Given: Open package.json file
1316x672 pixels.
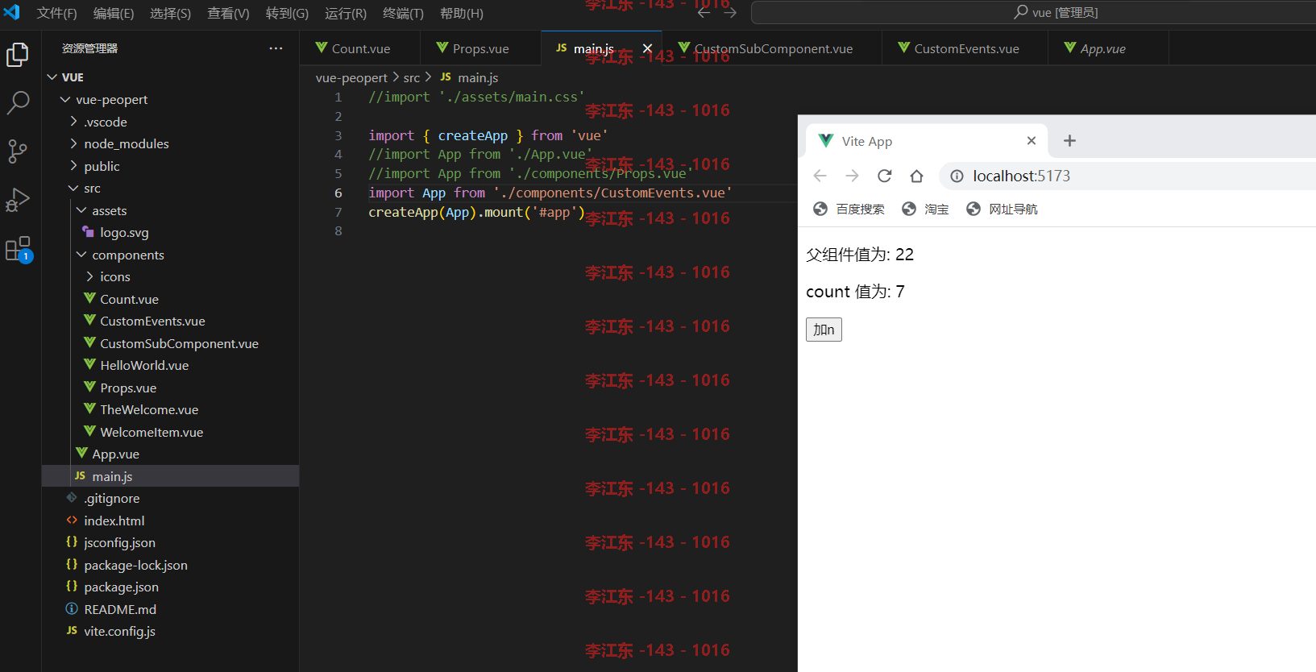Looking at the screenshot, I should click(171, 587).
